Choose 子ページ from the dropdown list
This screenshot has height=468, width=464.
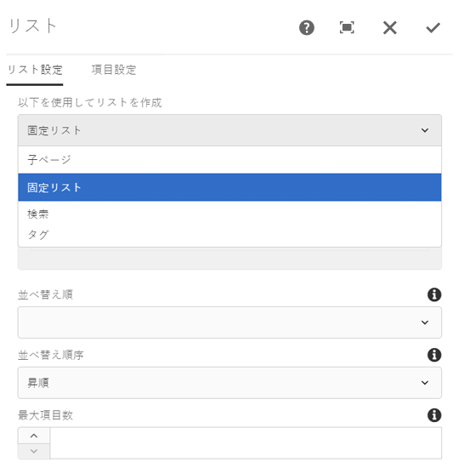[229, 160]
